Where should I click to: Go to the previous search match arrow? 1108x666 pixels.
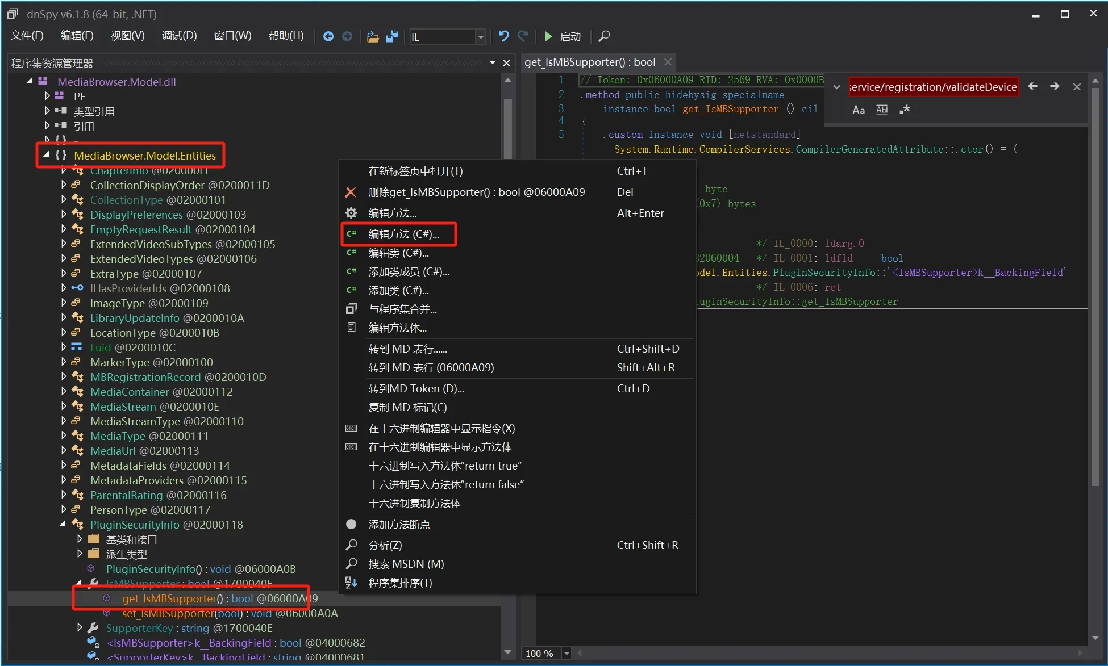[1033, 86]
